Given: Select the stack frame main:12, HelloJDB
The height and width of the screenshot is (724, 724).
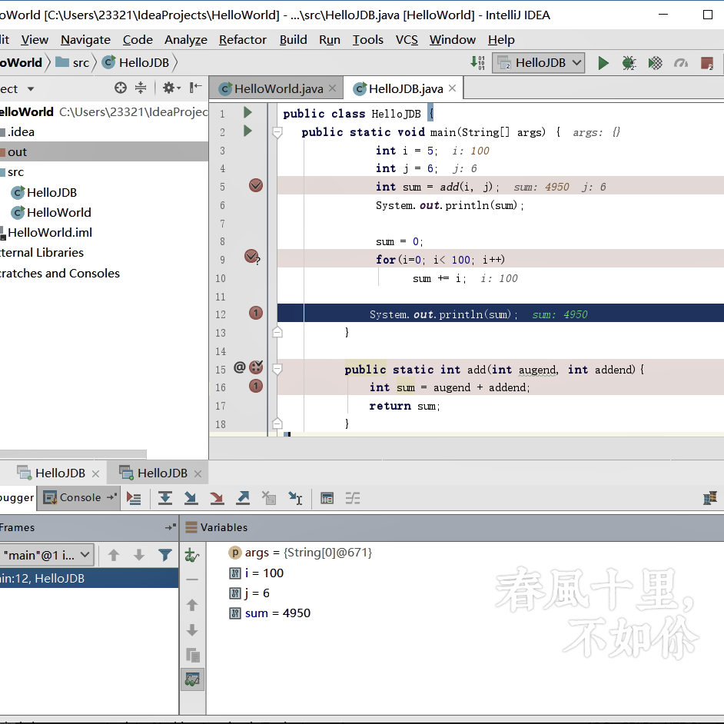Looking at the screenshot, I should point(89,578).
